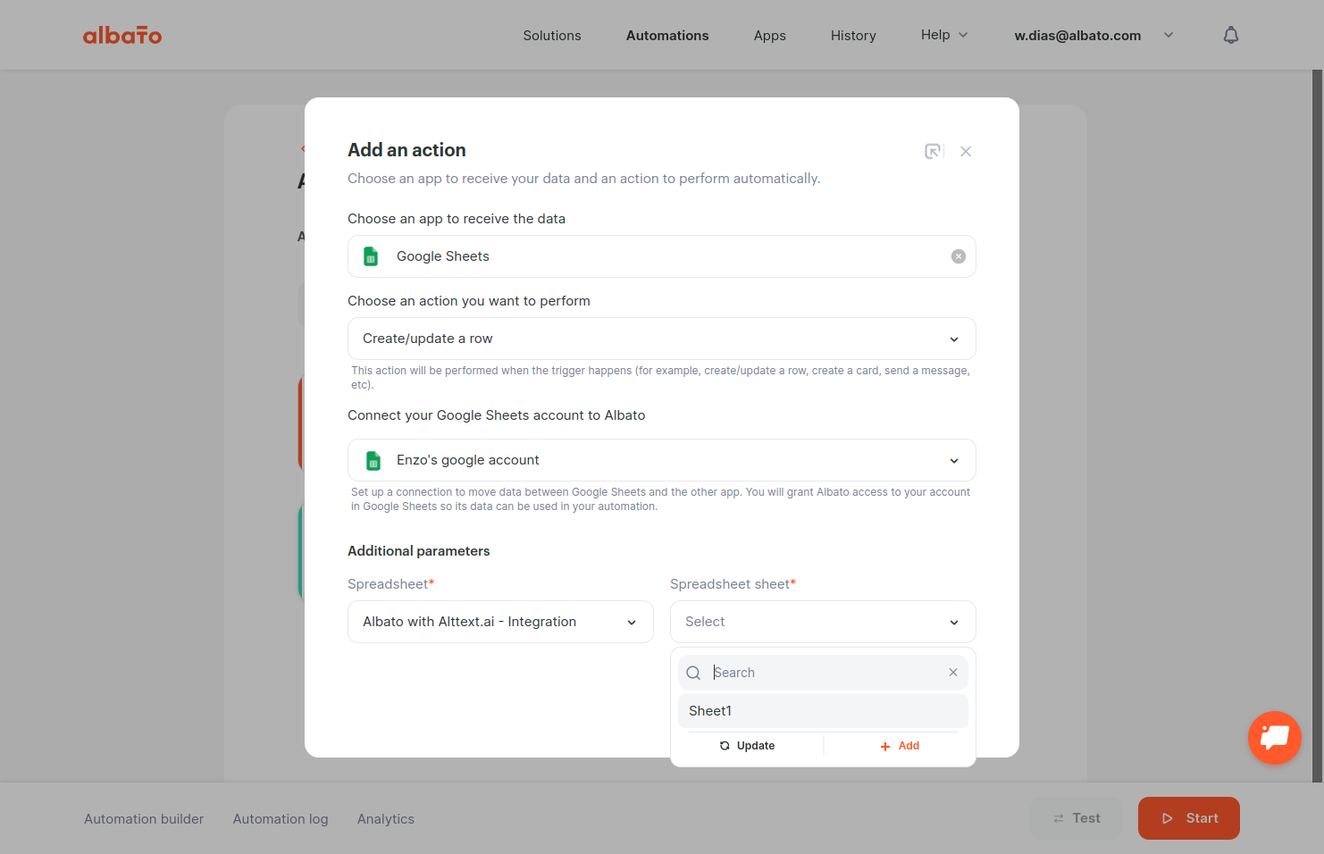1324x854 pixels.
Task: Clear the Google Sheets app selection
Action: tap(959, 256)
